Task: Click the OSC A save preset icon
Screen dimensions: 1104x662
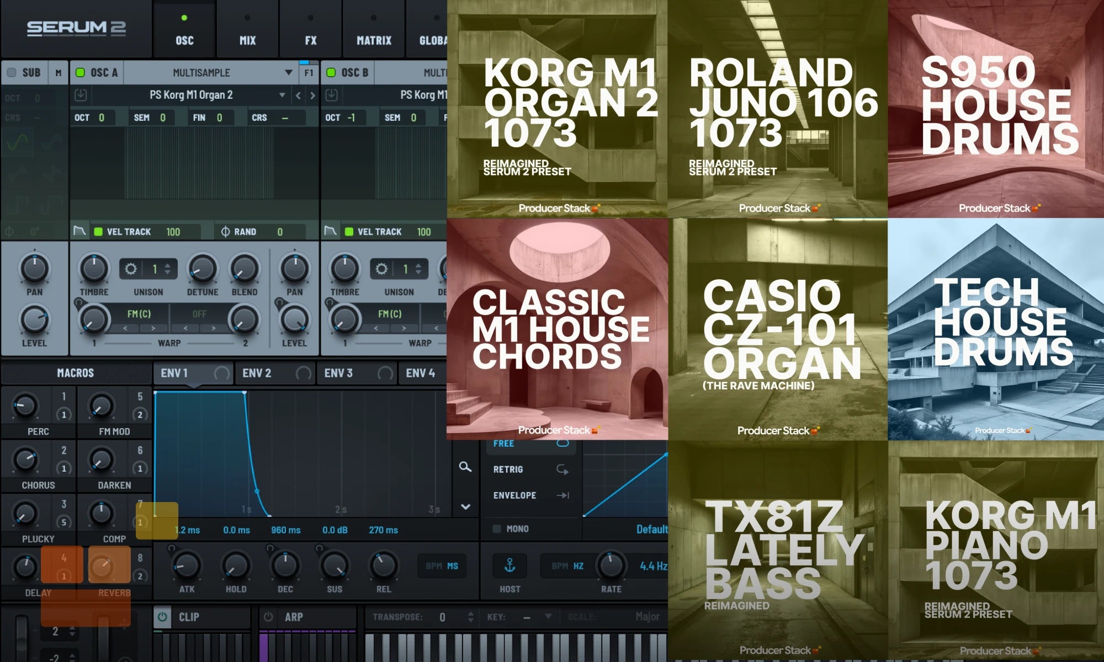Action: click(x=81, y=95)
